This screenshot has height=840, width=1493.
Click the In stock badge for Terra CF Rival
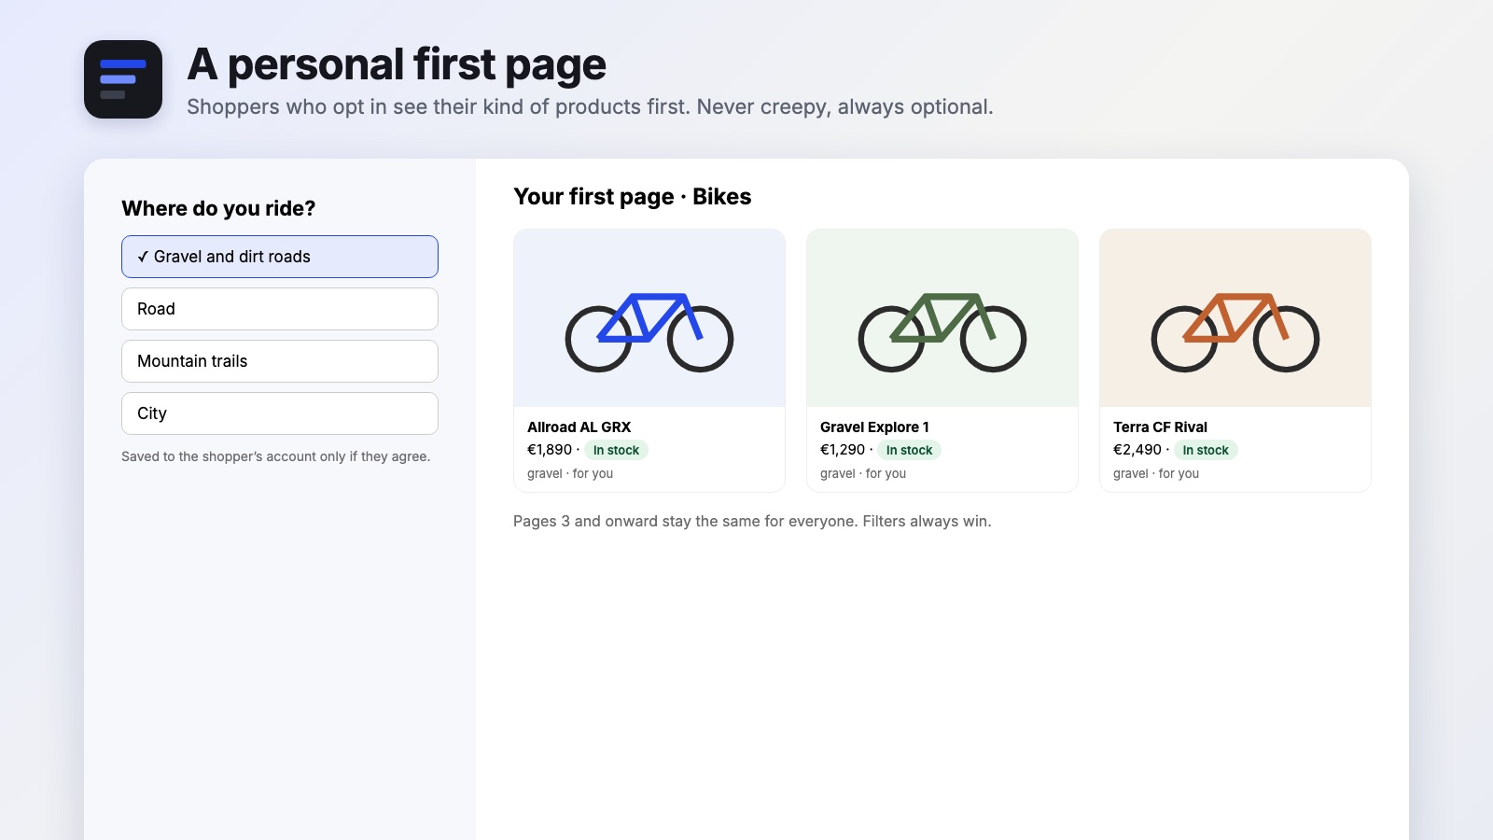(x=1206, y=450)
